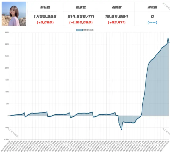This screenshot has height=152, width=170.
Task: Click the play count 214,259,471
Action: click(x=81, y=16)
